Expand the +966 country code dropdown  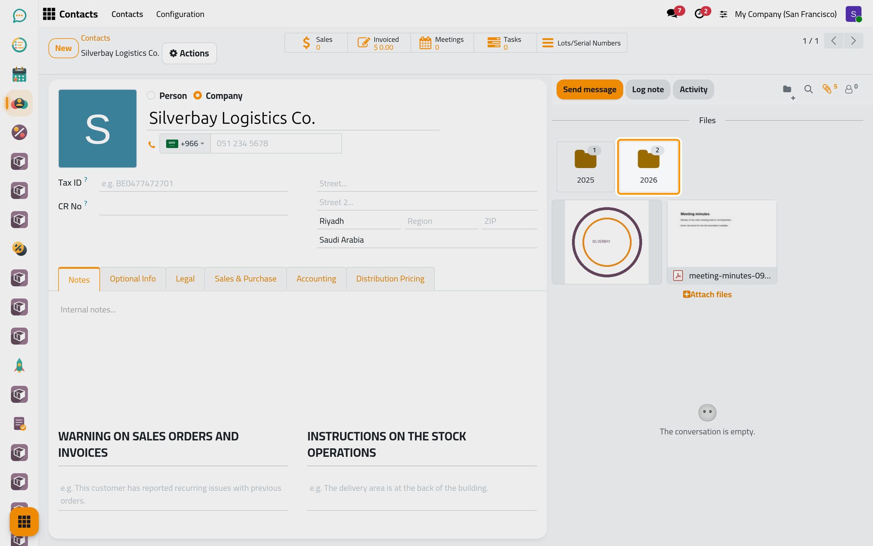[x=185, y=143]
